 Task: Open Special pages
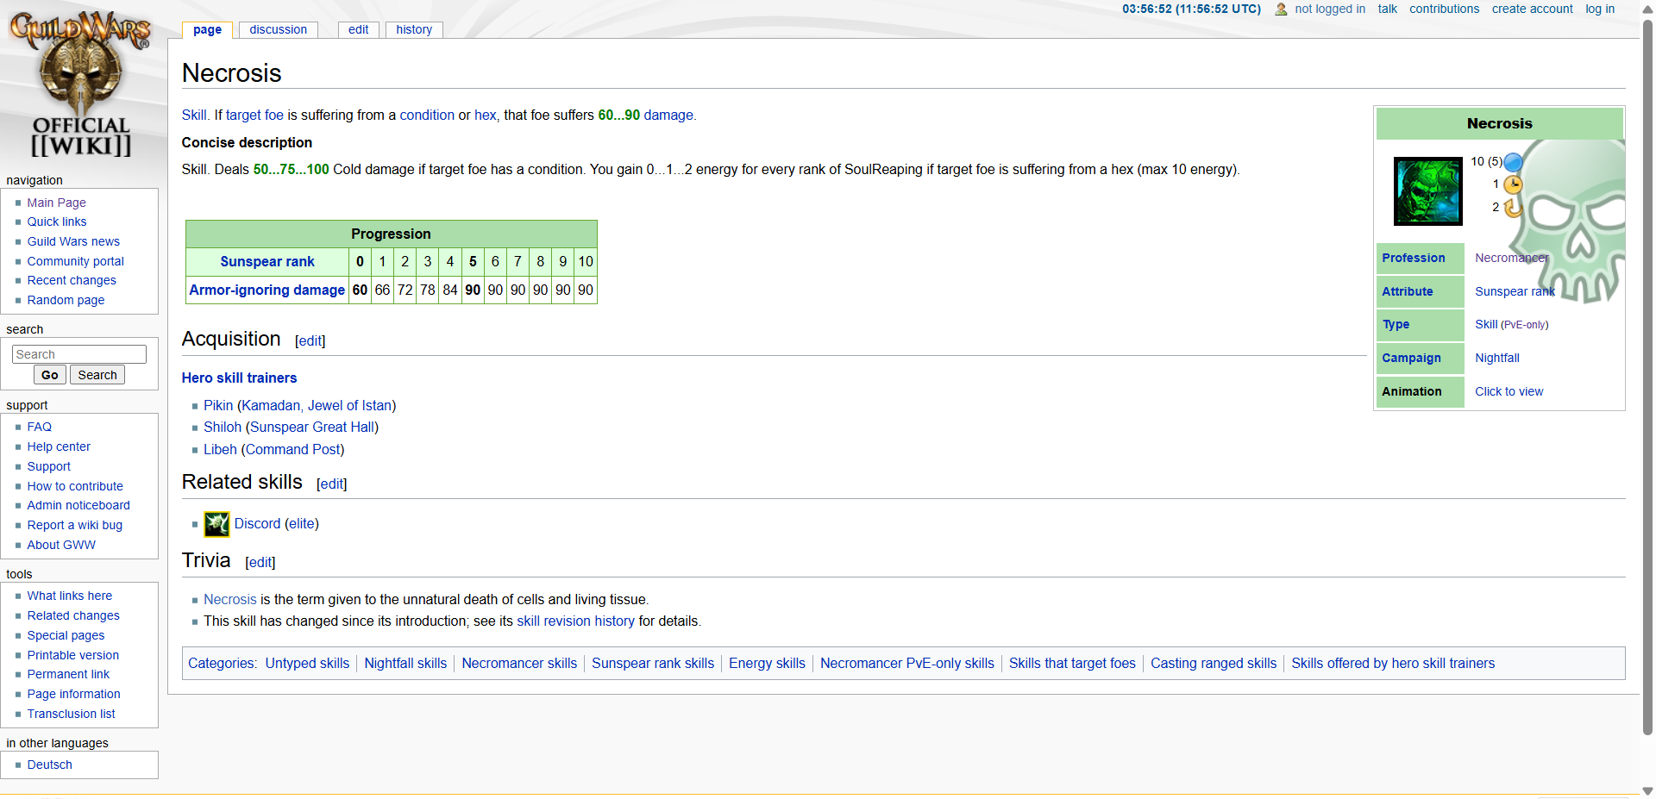(66, 635)
